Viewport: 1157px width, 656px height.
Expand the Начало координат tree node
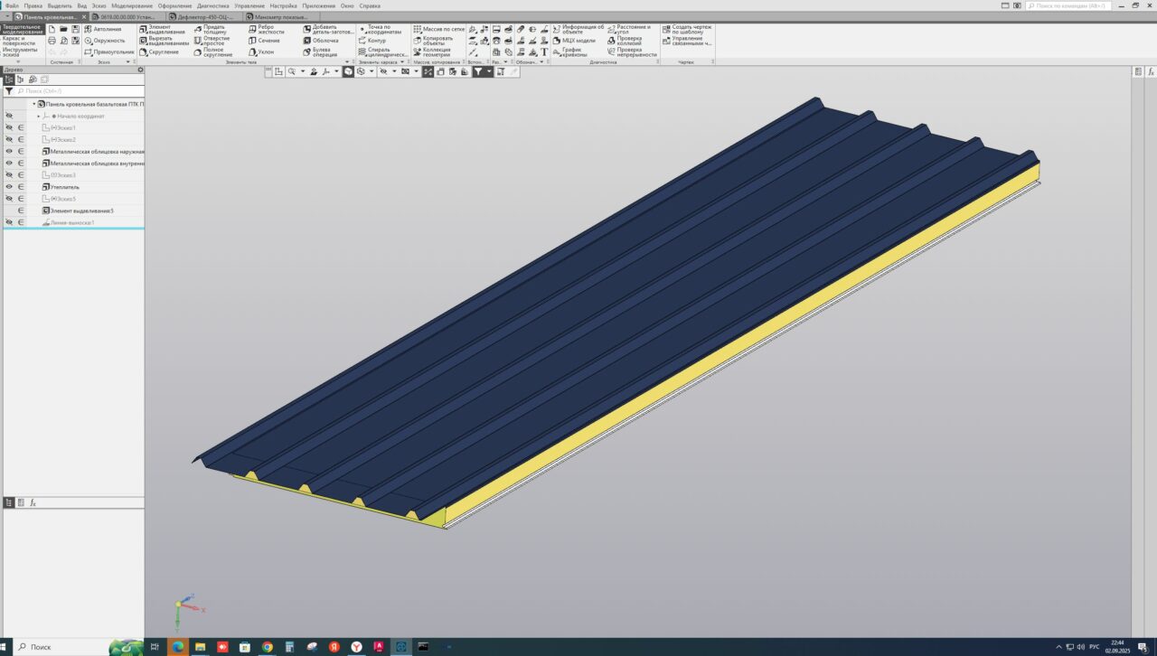[39, 117]
